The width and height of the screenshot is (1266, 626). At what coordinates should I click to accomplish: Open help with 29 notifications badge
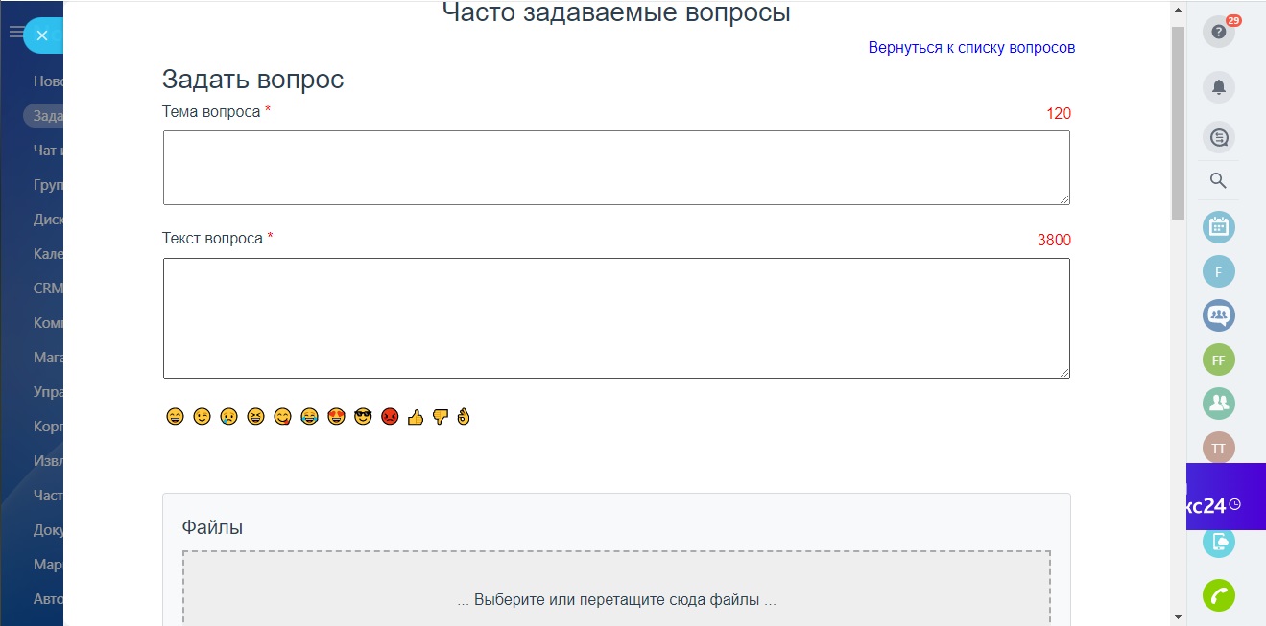(1218, 32)
